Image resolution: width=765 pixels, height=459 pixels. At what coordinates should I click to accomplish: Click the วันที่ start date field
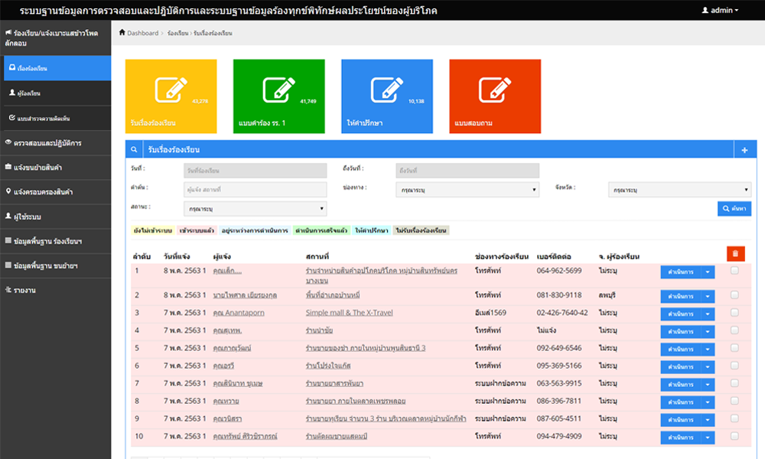pos(256,171)
